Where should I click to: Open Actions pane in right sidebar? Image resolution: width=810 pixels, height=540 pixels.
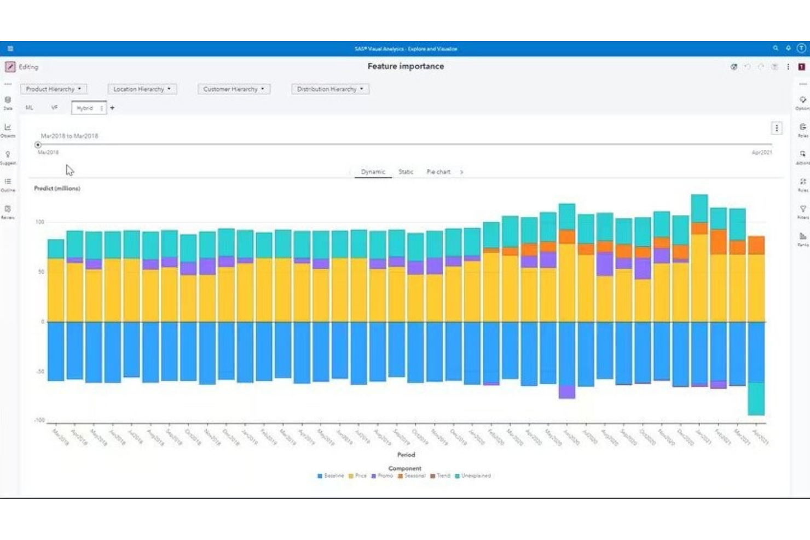802,158
